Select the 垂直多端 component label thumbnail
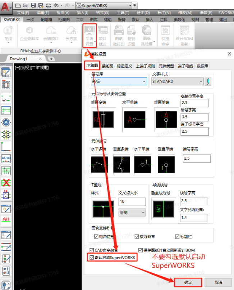Image resolution: width=234 pixels, height=290 pixels. tap(103, 120)
